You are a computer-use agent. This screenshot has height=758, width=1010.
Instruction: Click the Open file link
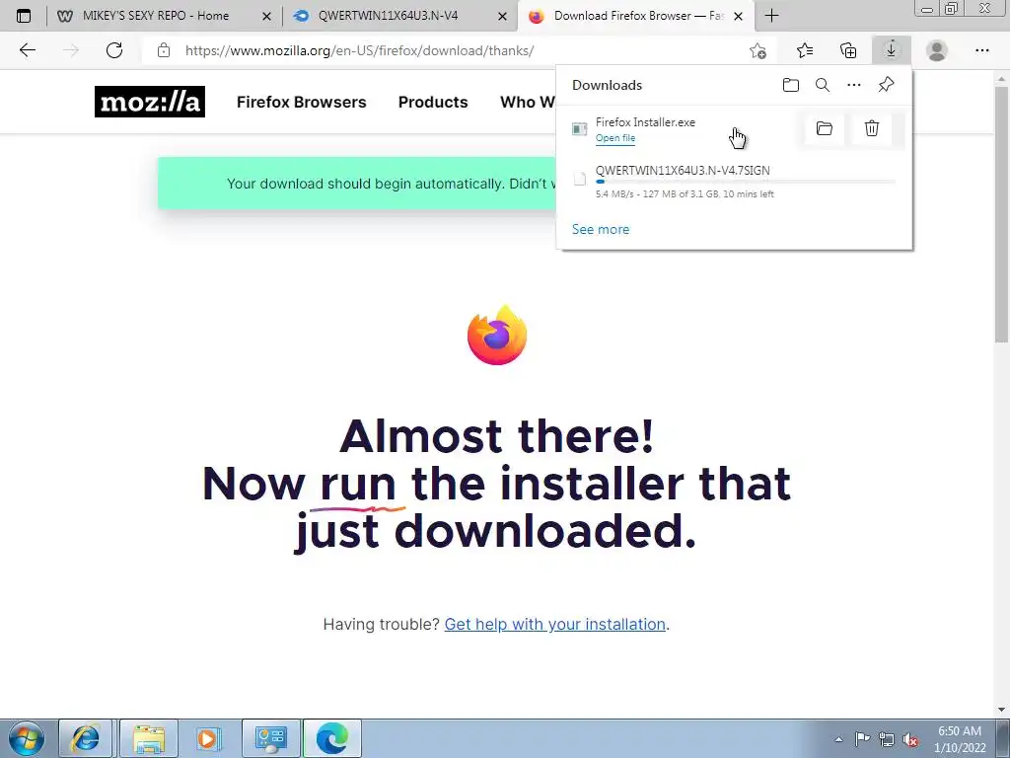click(x=615, y=138)
